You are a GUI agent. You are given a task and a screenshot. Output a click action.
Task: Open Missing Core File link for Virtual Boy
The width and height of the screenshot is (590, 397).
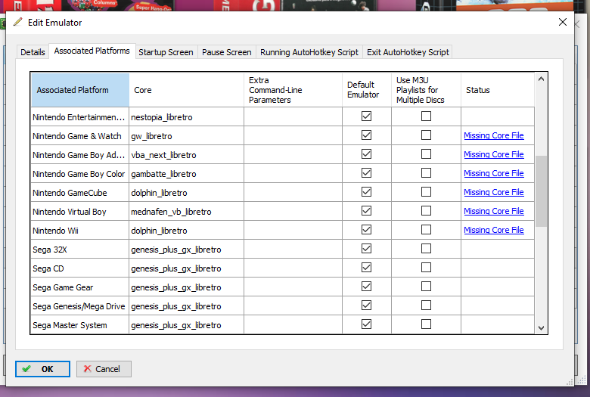[494, 211]
